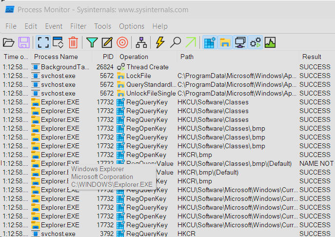Click the Process Name column header
Image resolution: width=335 pixels, height=237 pixels.
click(56, 57)
